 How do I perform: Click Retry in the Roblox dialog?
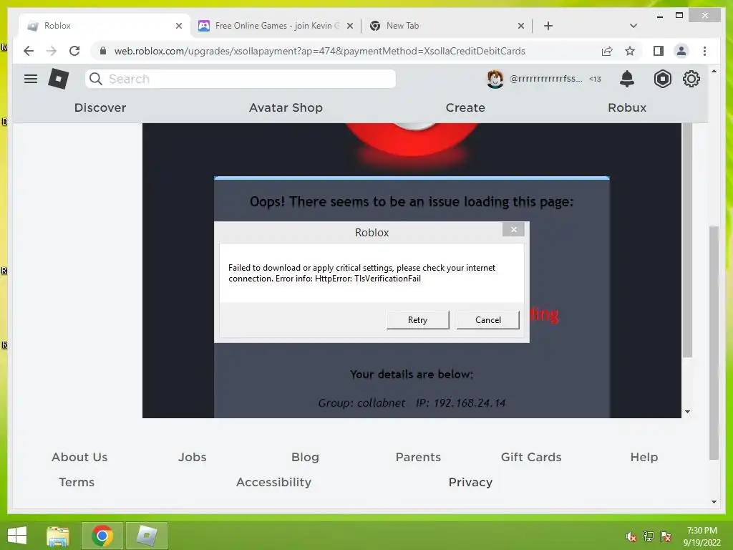(417, 320)
